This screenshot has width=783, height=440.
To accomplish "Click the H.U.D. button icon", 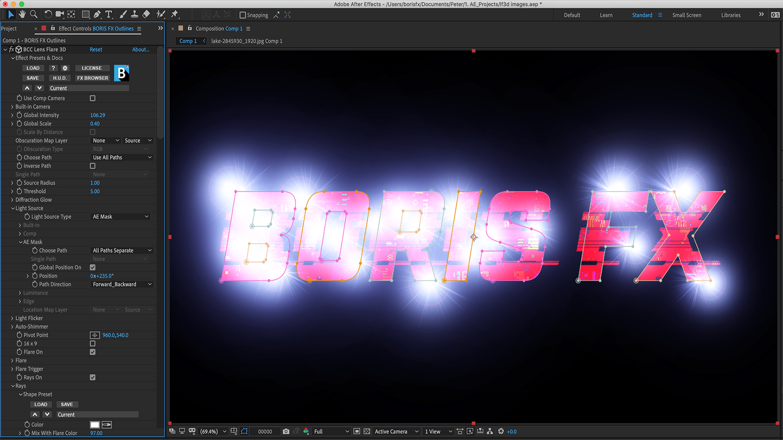I will [59, 78].
